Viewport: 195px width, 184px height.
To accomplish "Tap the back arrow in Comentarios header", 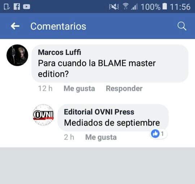I will [x=15, y=26].
